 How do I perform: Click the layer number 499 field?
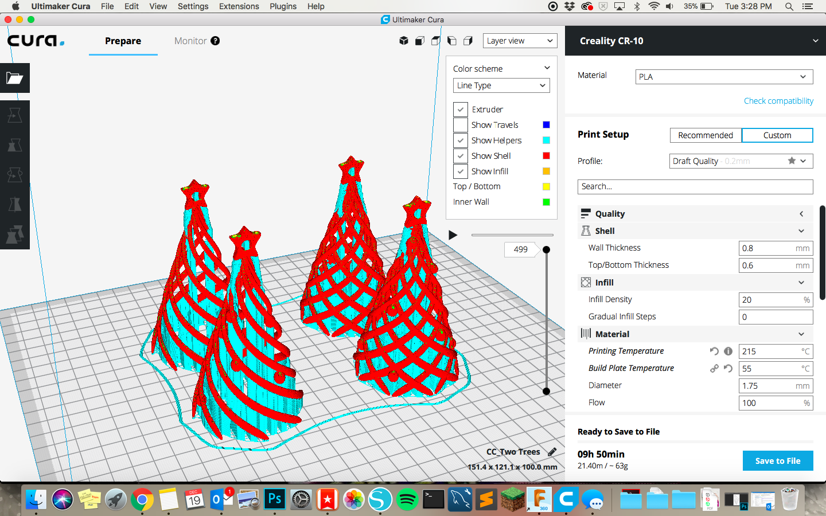coord(520,249)
